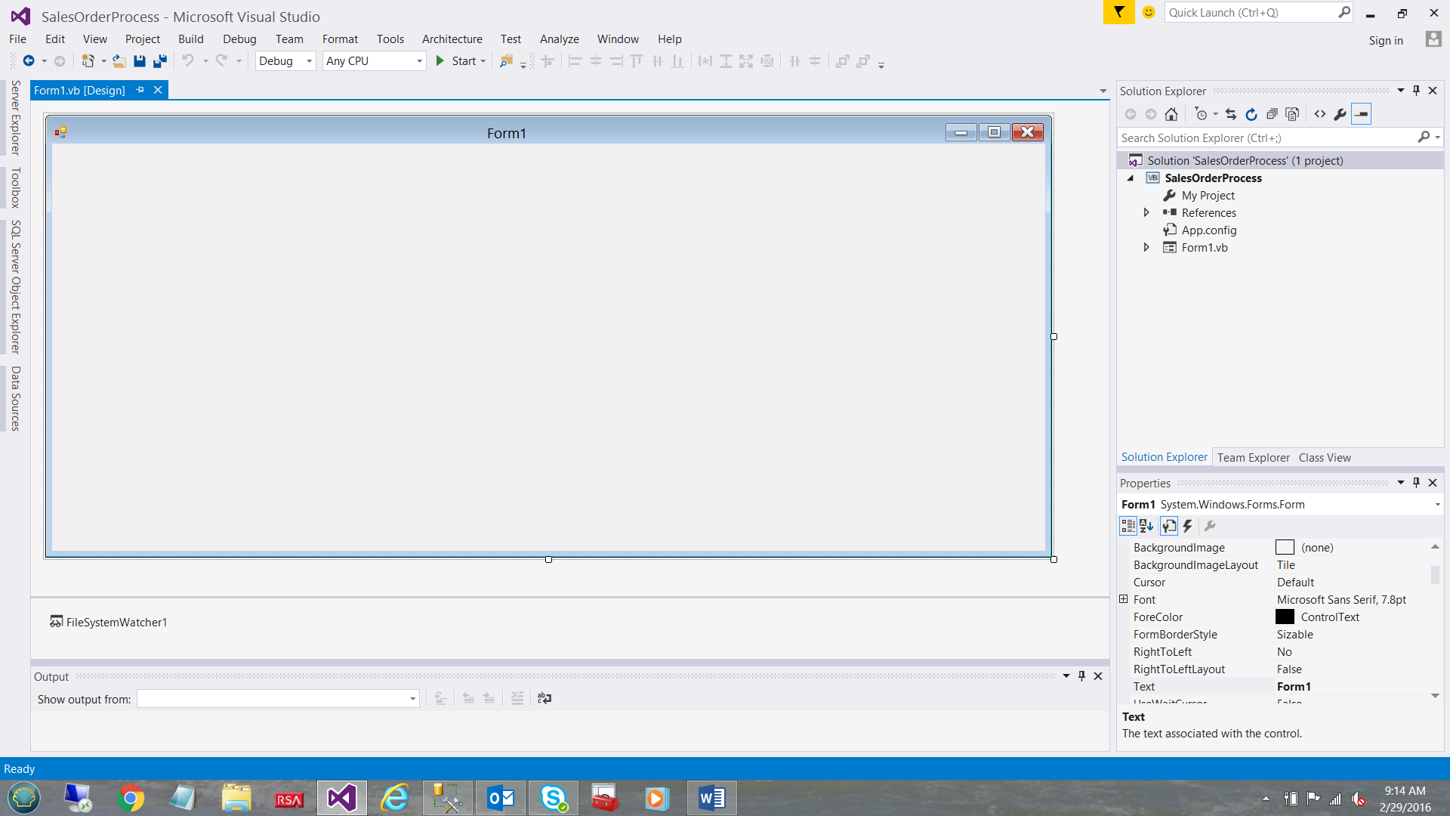Switch to the Team Explorer tab

[1253, 457]
